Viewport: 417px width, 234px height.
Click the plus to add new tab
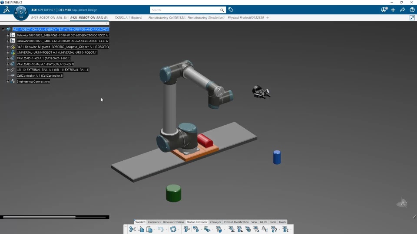click(x=268, y=17)
